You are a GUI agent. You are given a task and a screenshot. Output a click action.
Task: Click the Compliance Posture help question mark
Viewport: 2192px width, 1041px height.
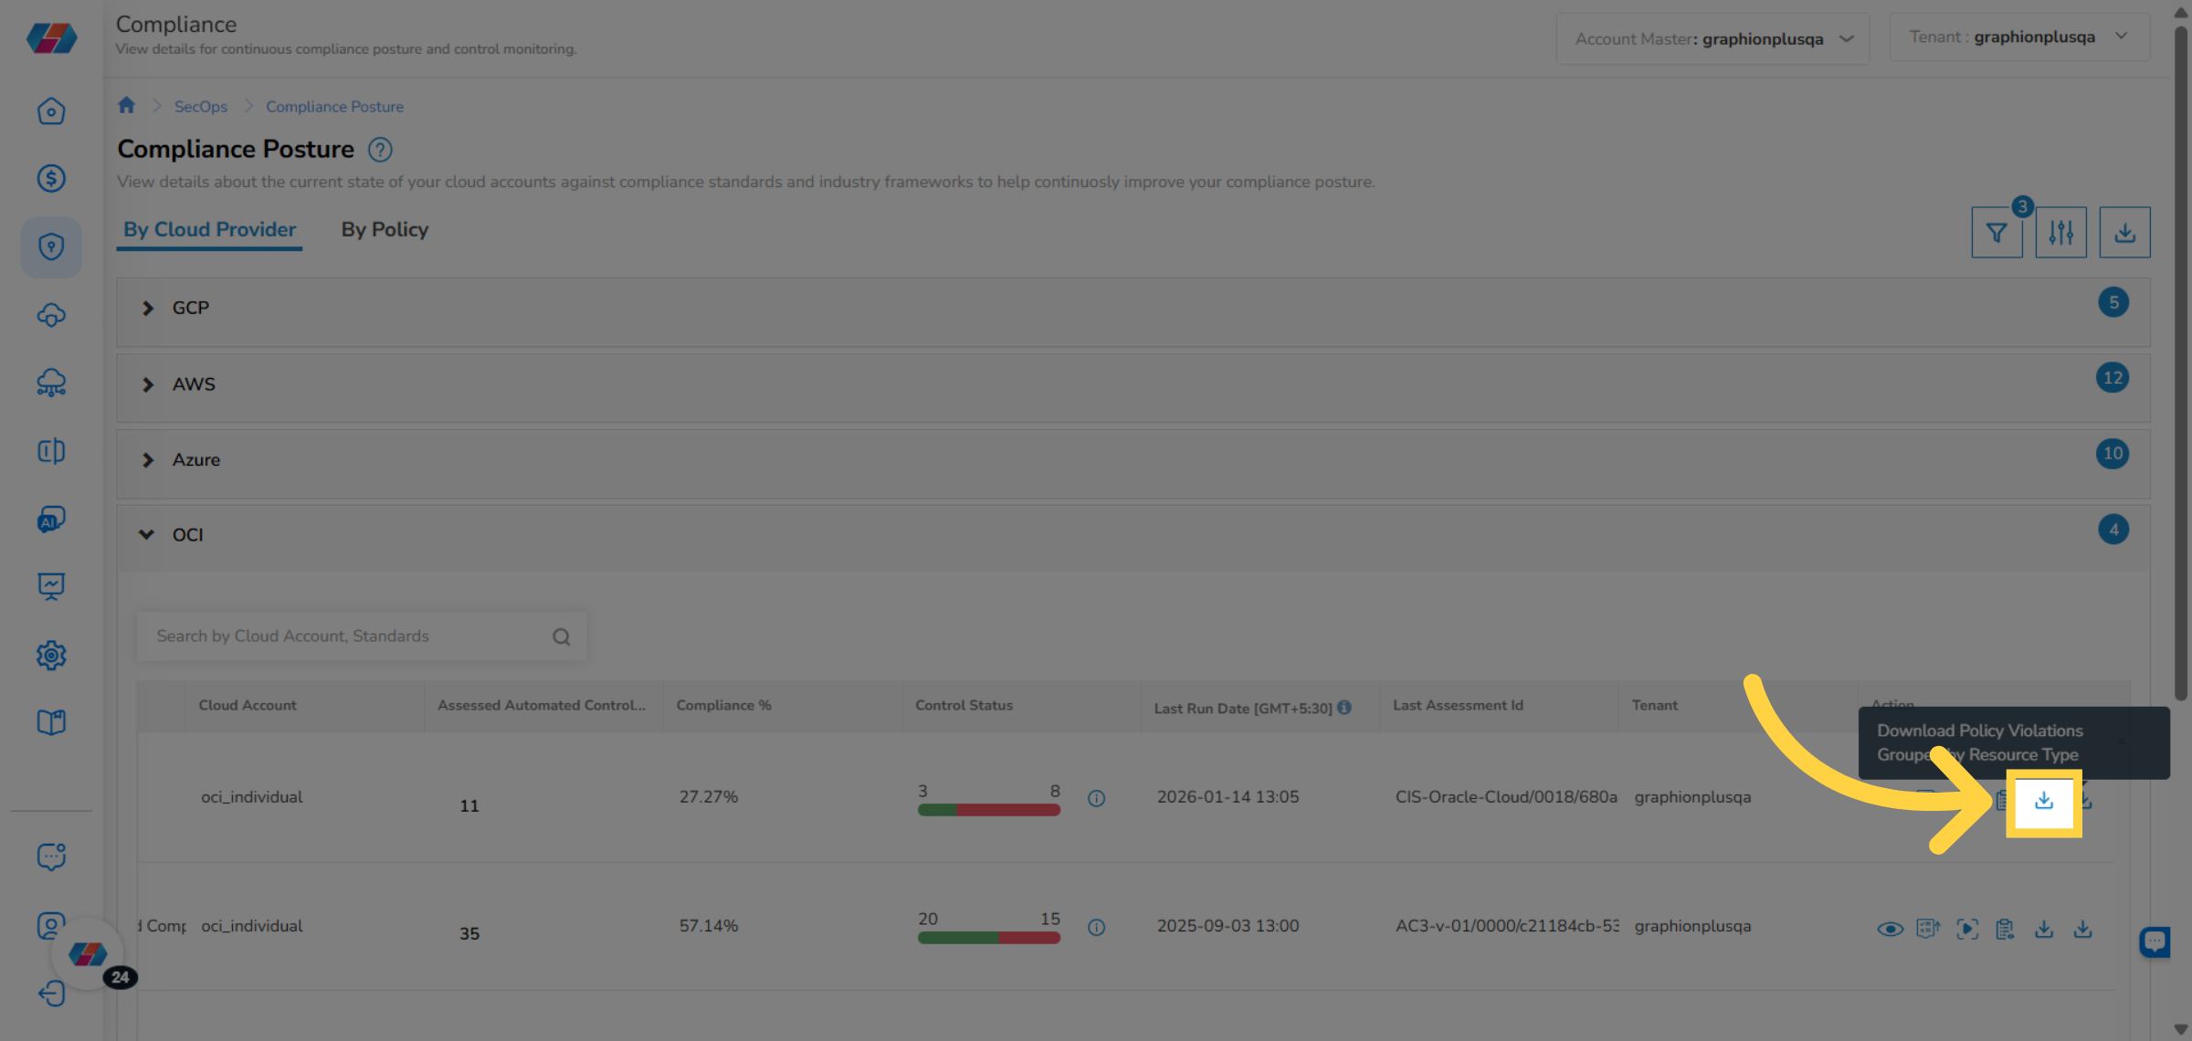380,149
